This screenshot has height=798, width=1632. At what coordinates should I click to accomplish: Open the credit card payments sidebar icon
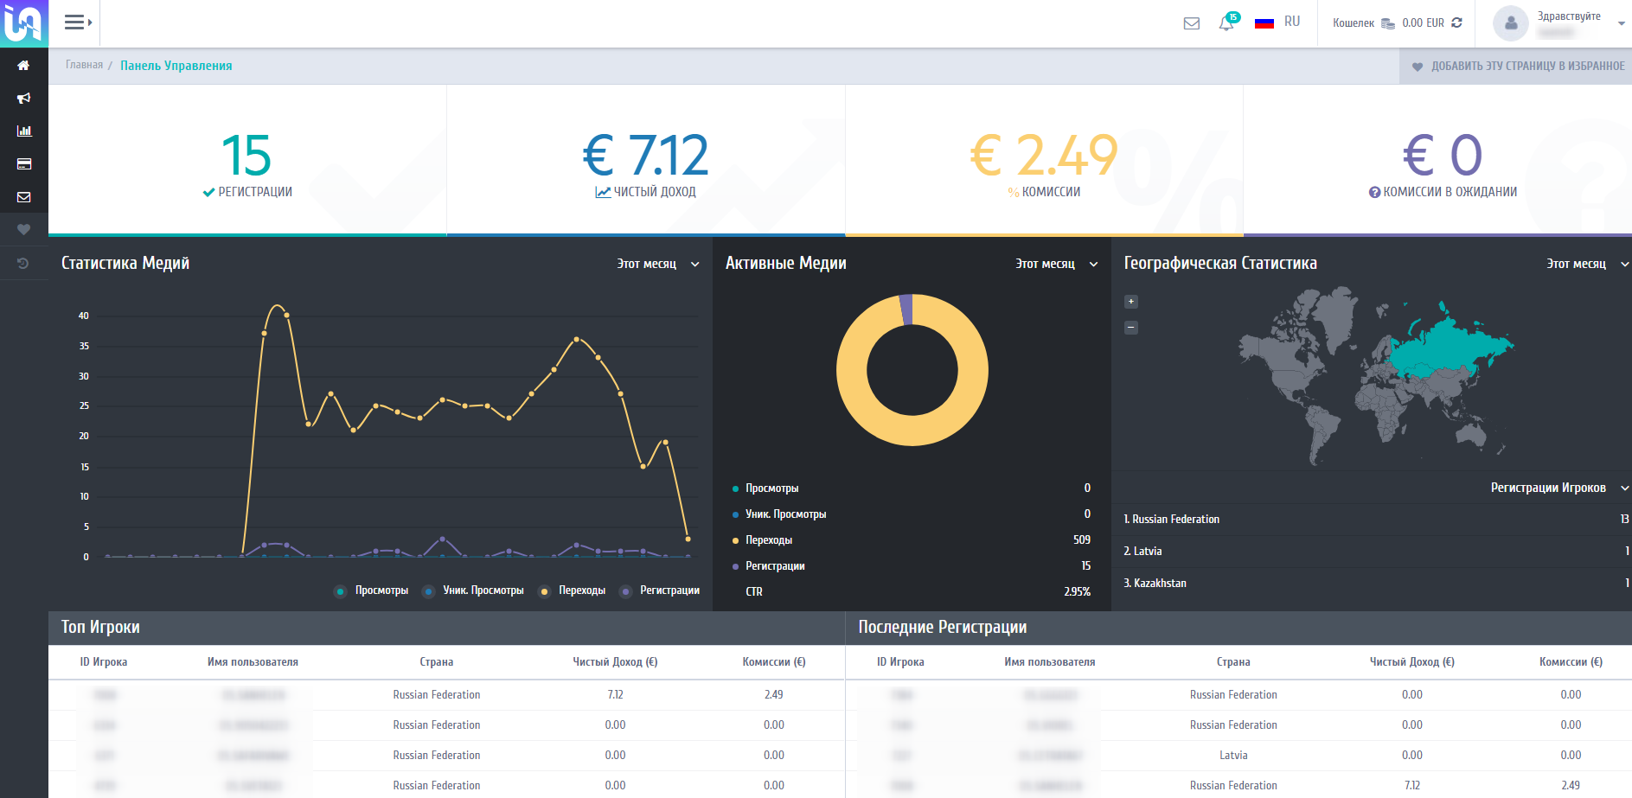point(23,164)
